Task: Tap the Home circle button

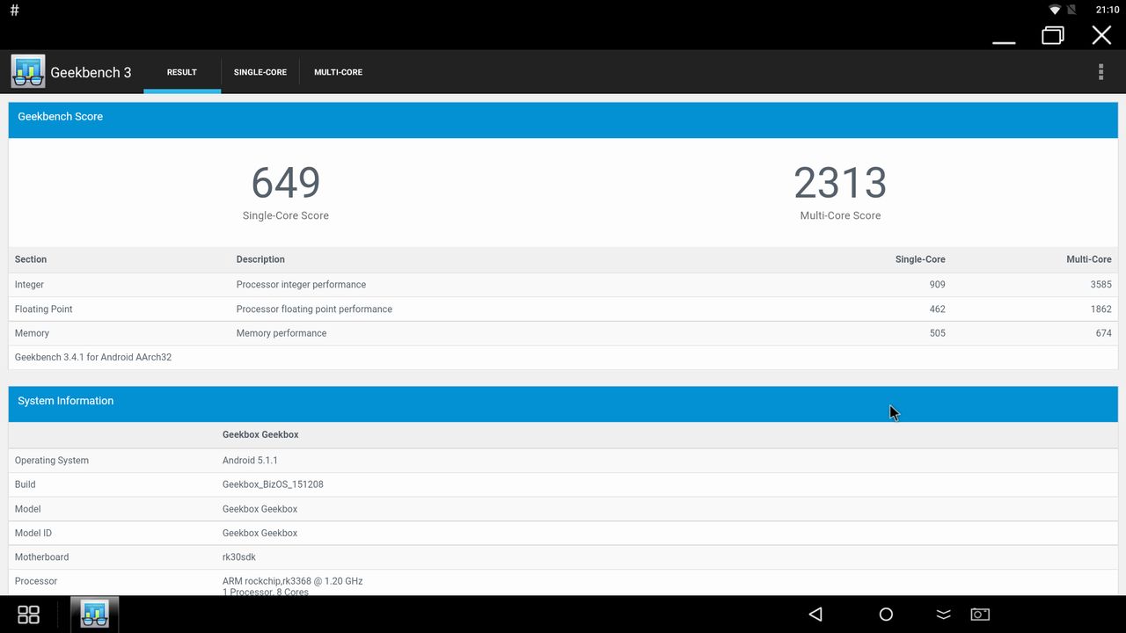Action: click(886, 615)
